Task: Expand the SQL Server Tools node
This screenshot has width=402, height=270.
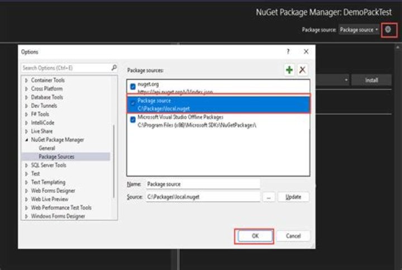Action: [26, 165]
